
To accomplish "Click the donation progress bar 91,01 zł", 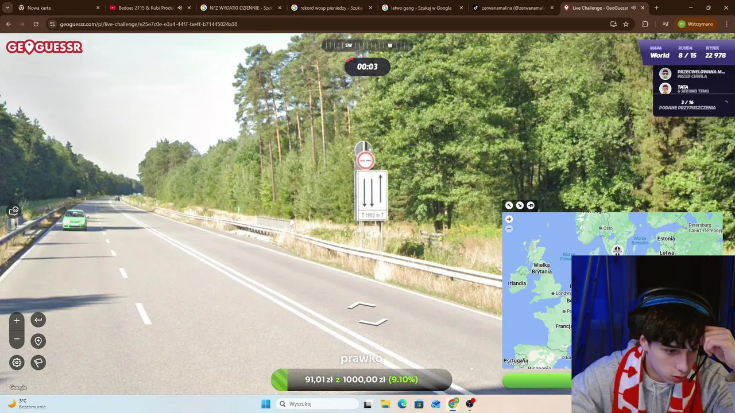I will (x=362, y=380).
